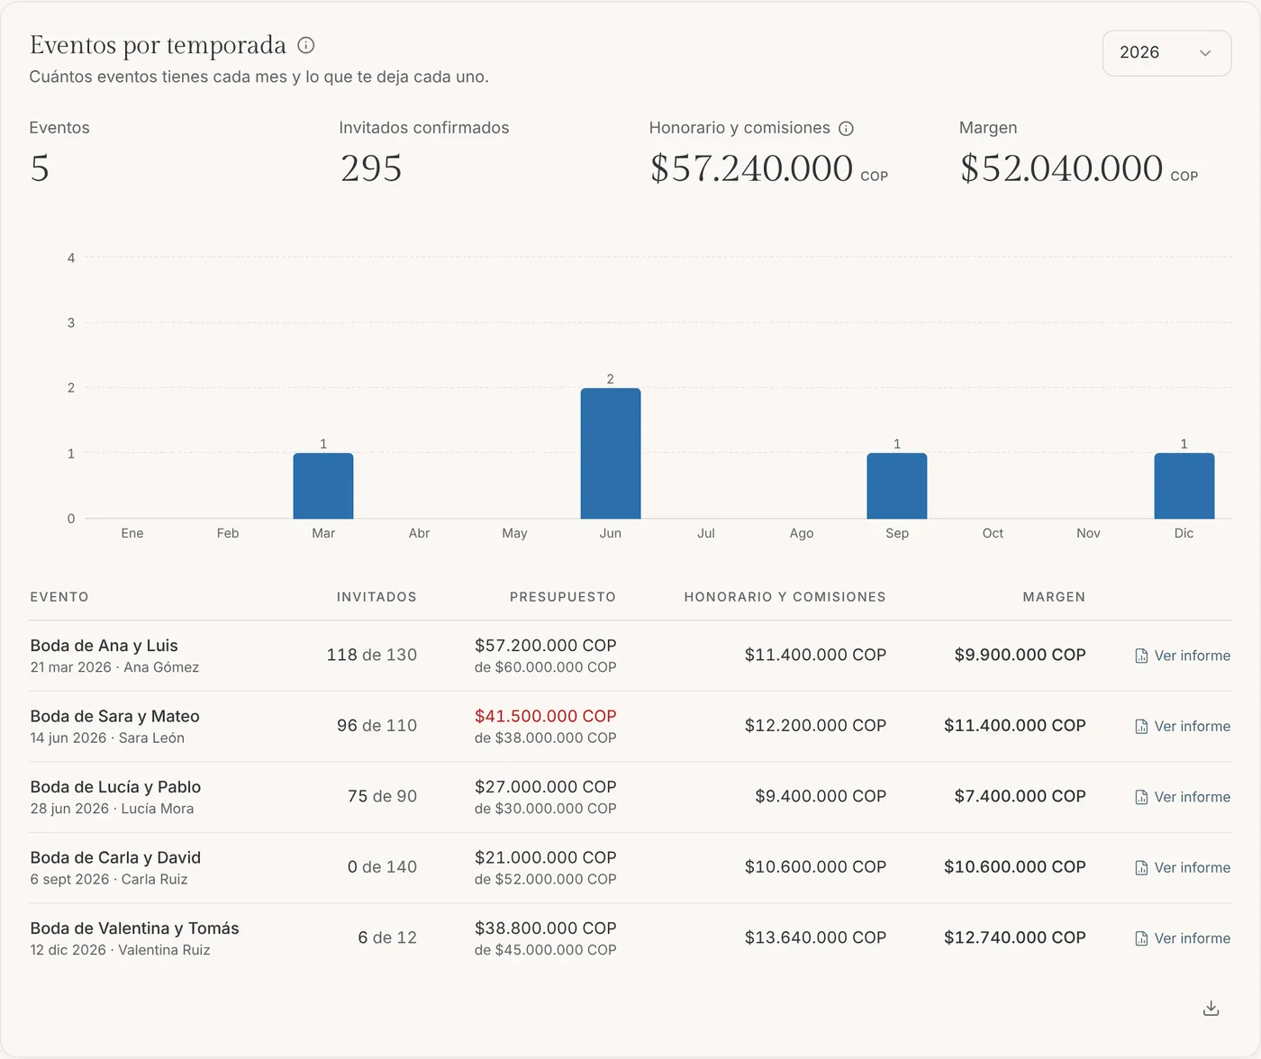Click the Dic bar in the chart

(x=1184, y=486)
